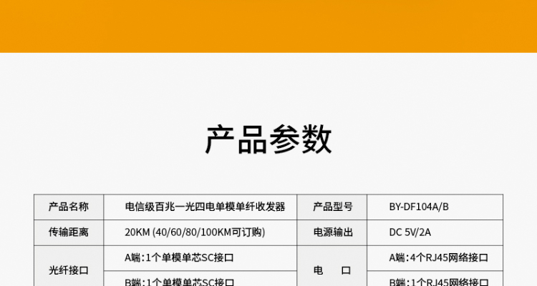Viewport: 537px width, 286px height.
Task: Select the 产品型号 label cell
Action: pyautogui.click(x=333, y=207)
